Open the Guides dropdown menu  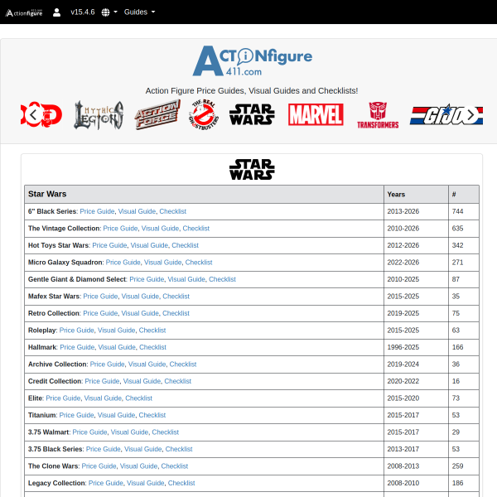point(139,12)
